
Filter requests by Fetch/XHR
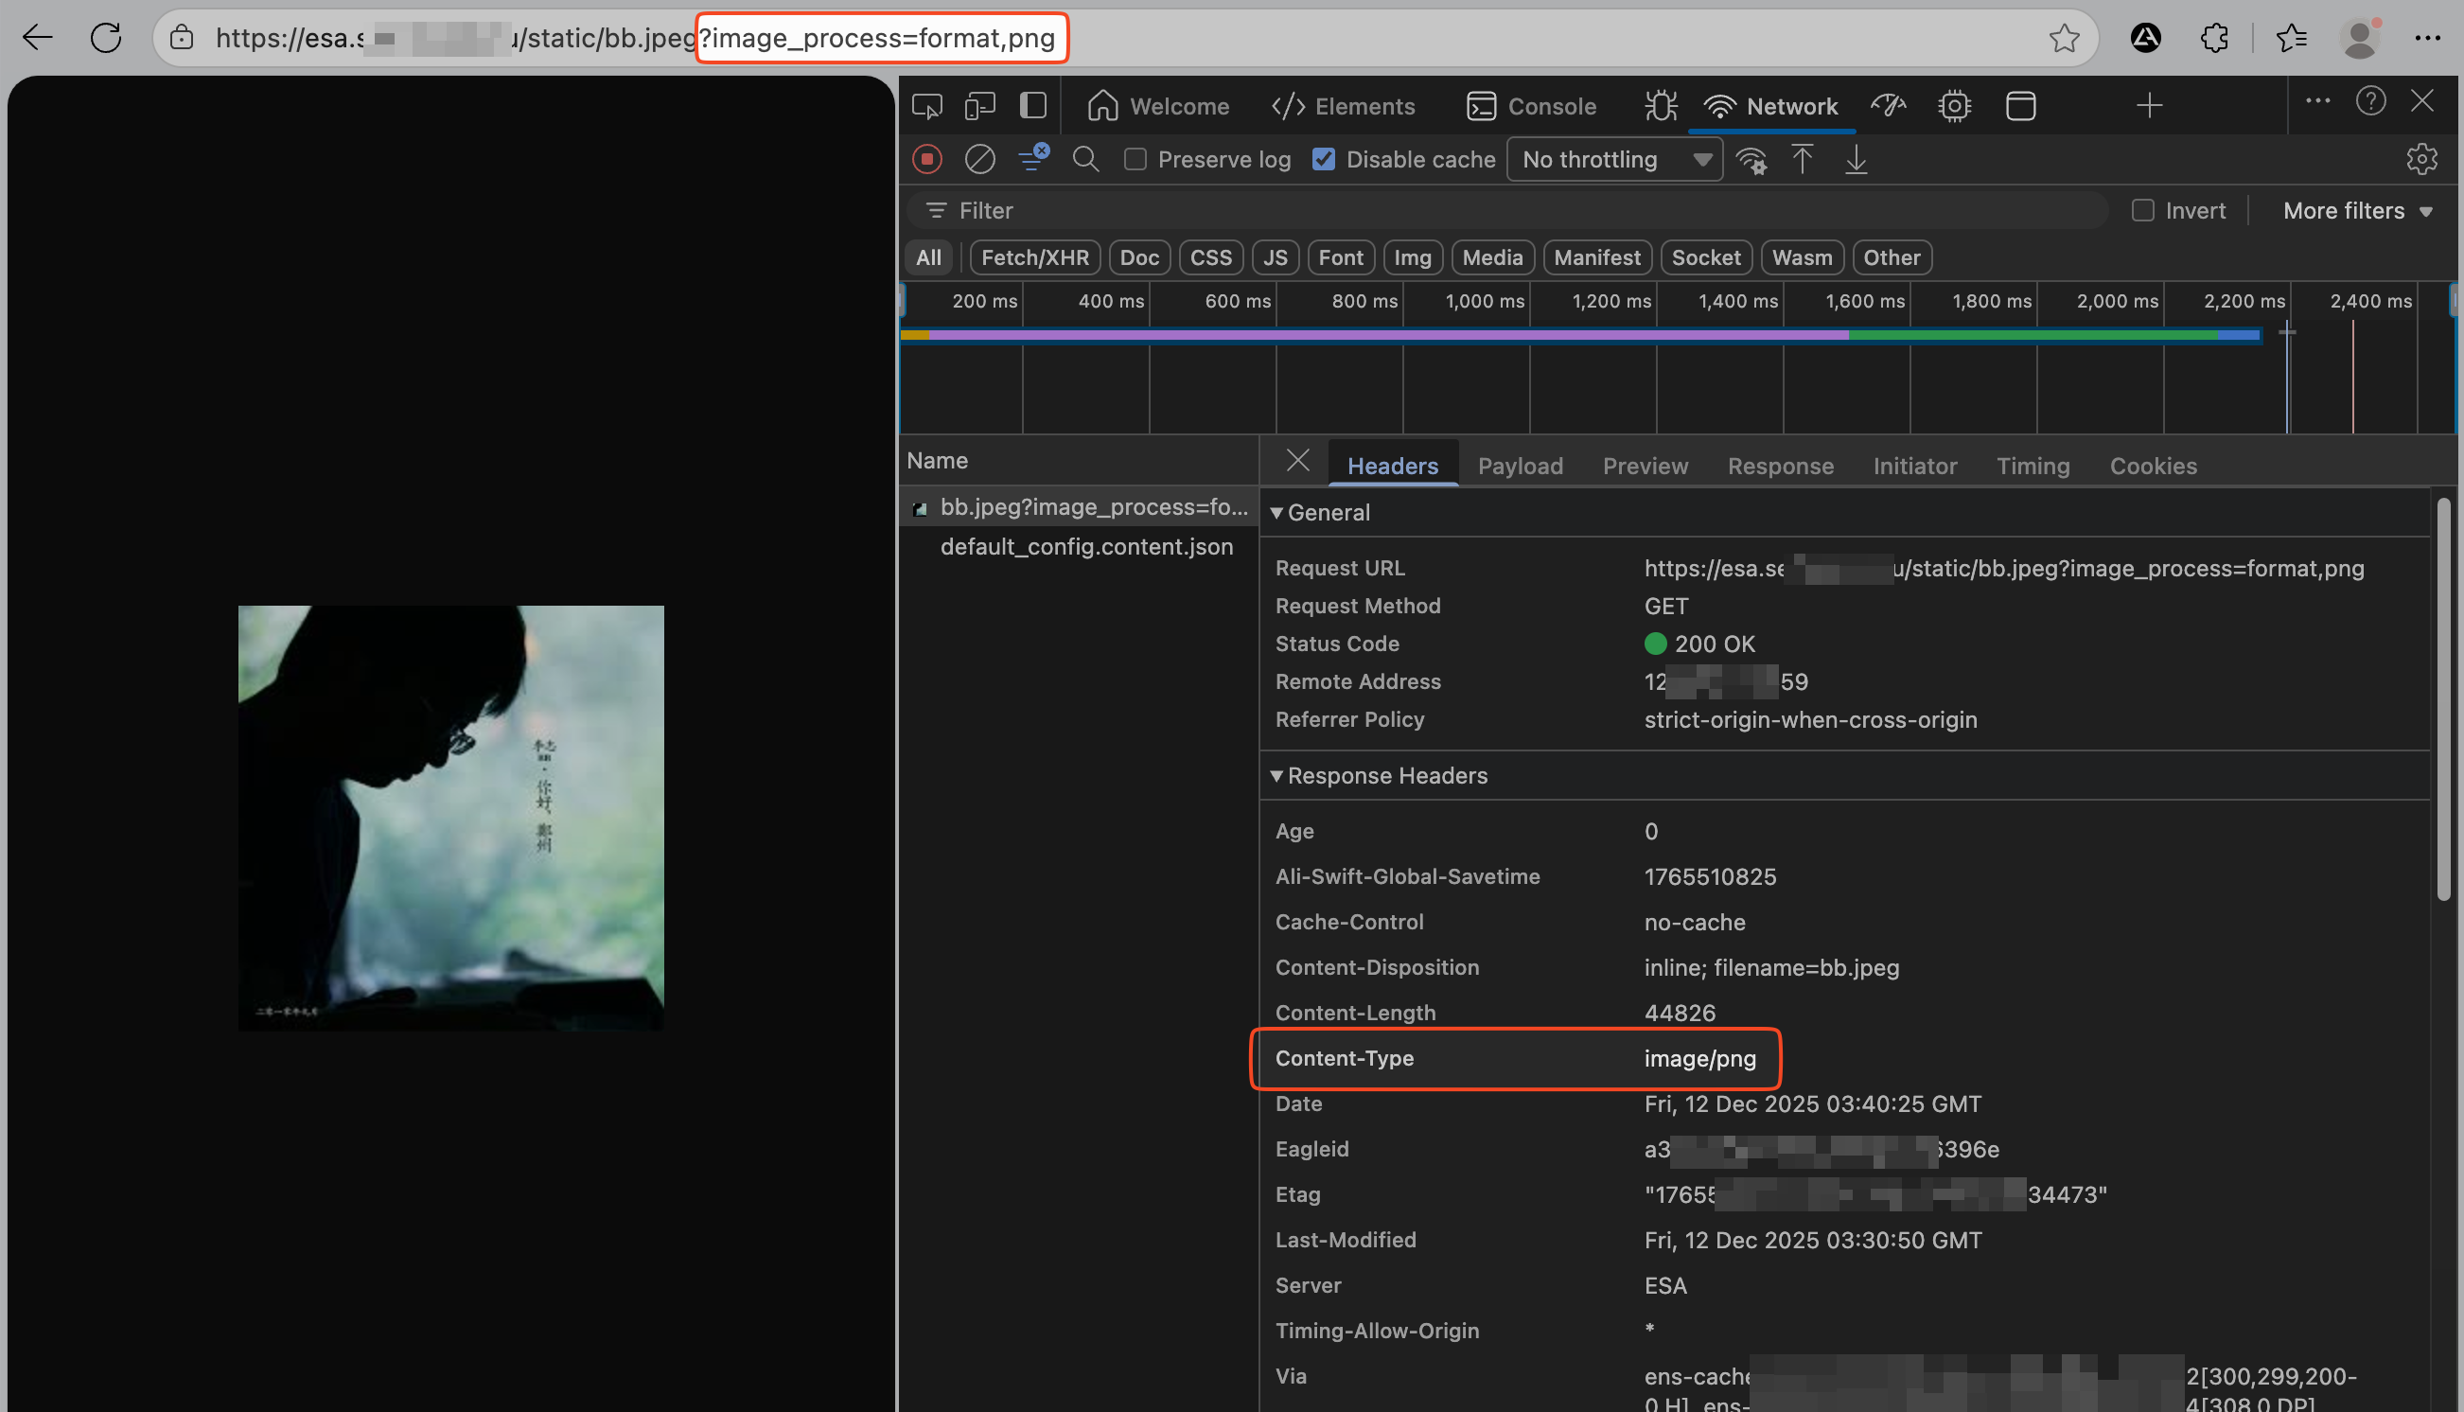tap(1034, 257)
